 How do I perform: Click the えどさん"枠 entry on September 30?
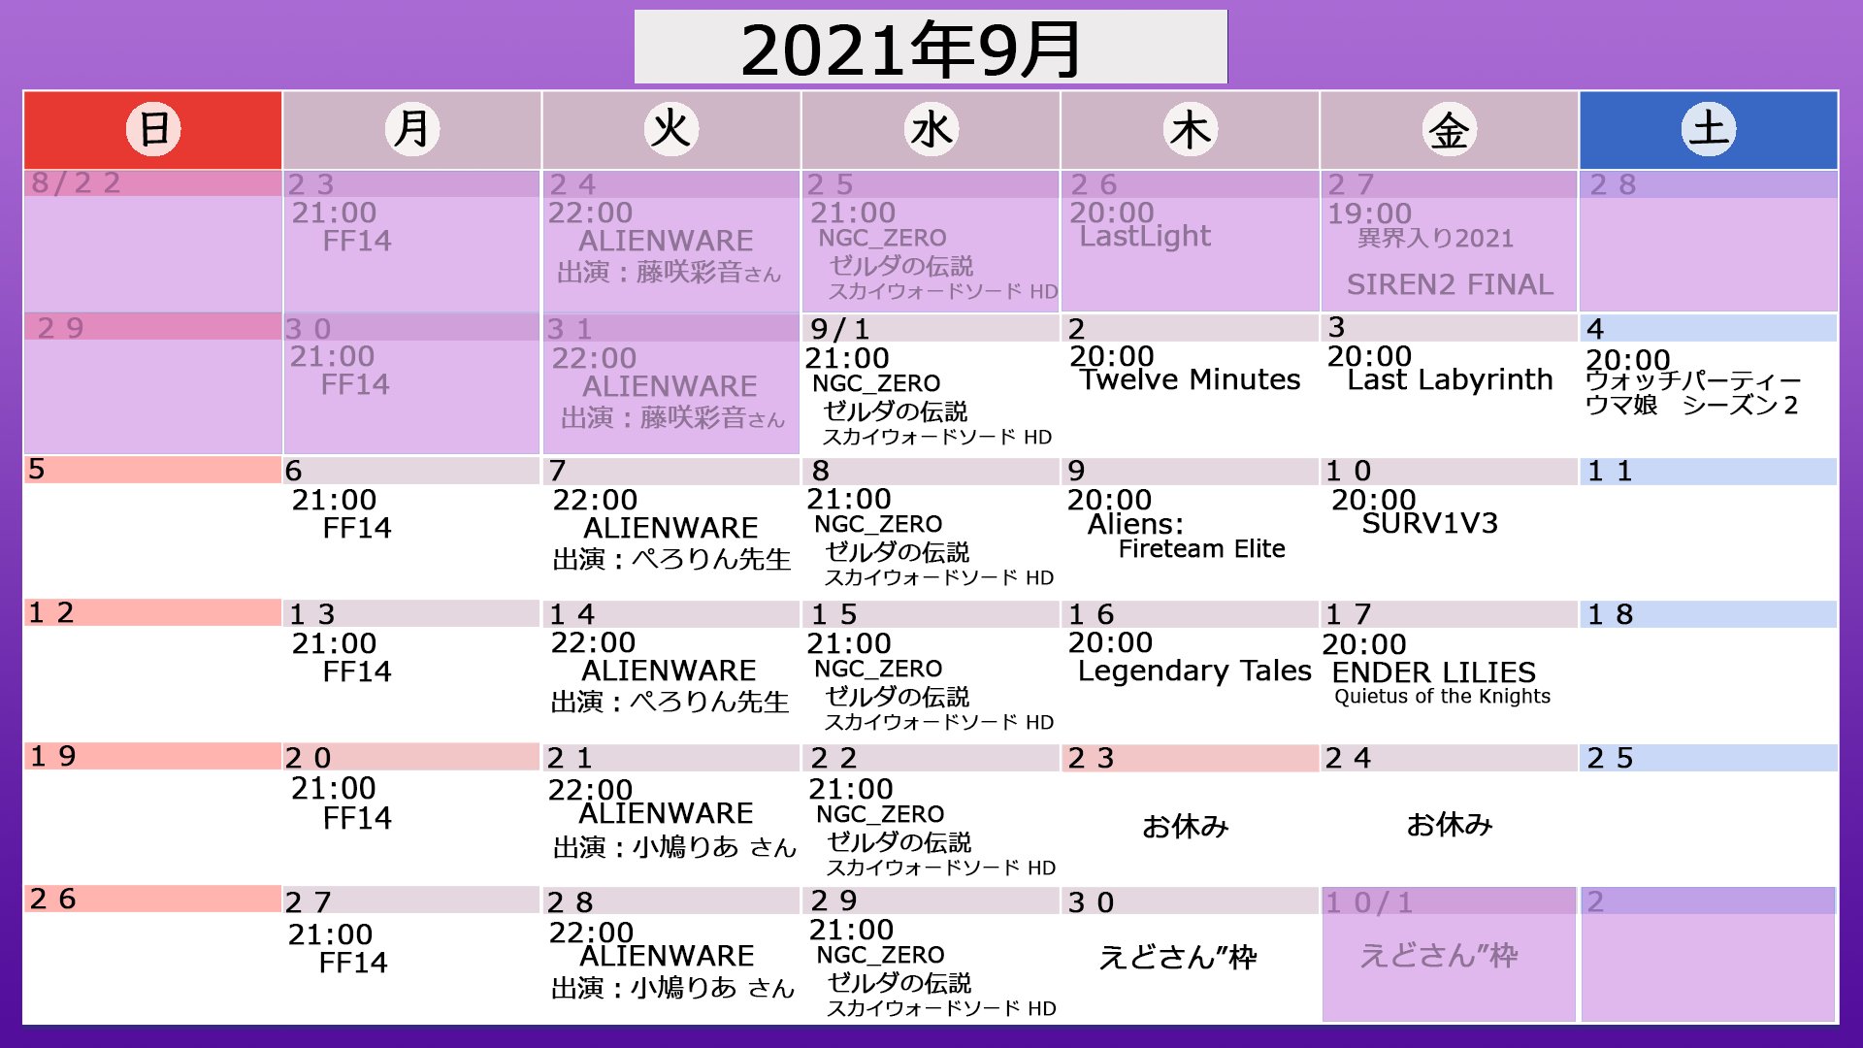coord(1177,958)
